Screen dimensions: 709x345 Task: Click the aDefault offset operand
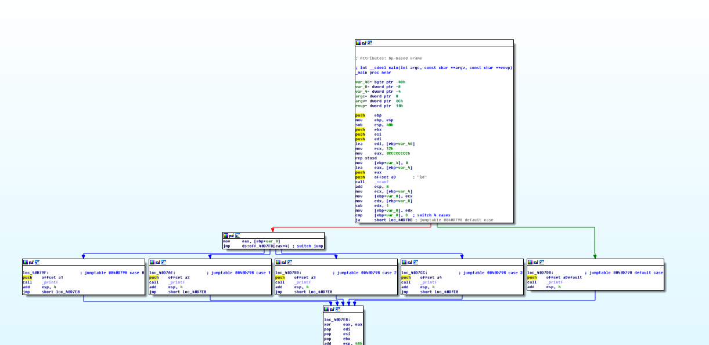pyautogui.click(x=564, y=277)
